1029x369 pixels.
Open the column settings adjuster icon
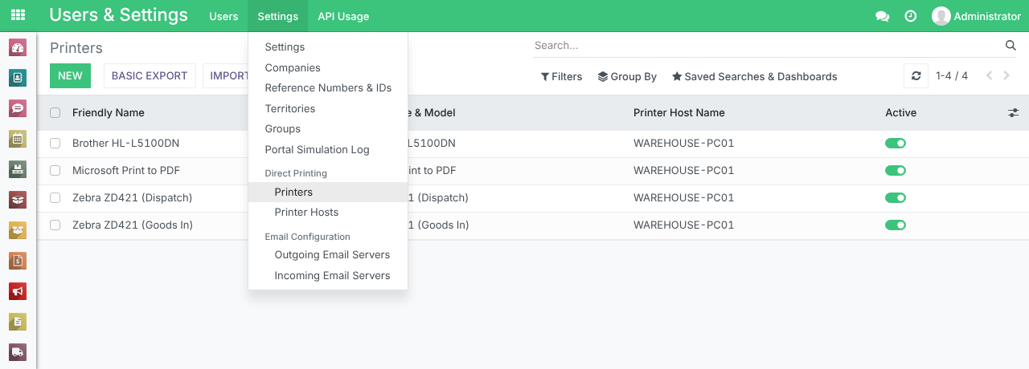(1013, 113)
